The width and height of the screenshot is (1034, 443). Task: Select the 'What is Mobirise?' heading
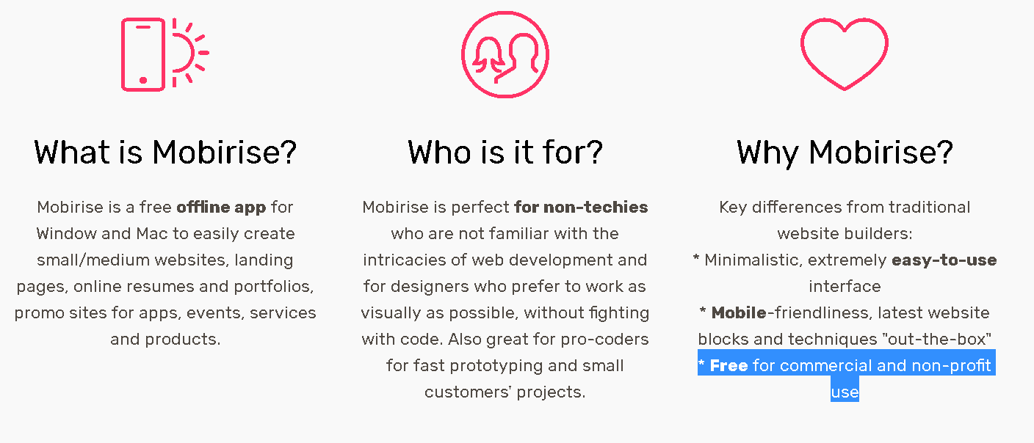coord(165,153)
